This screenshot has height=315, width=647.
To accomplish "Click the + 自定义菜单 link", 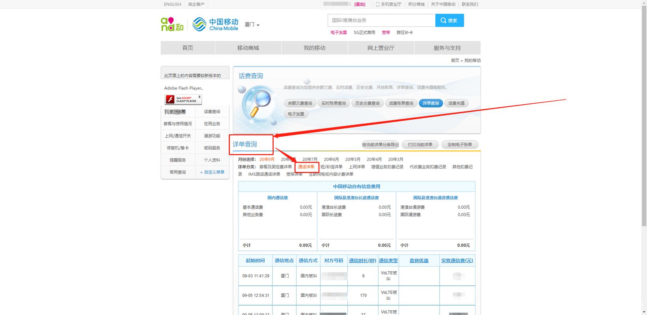I will (x=212, y=172).
